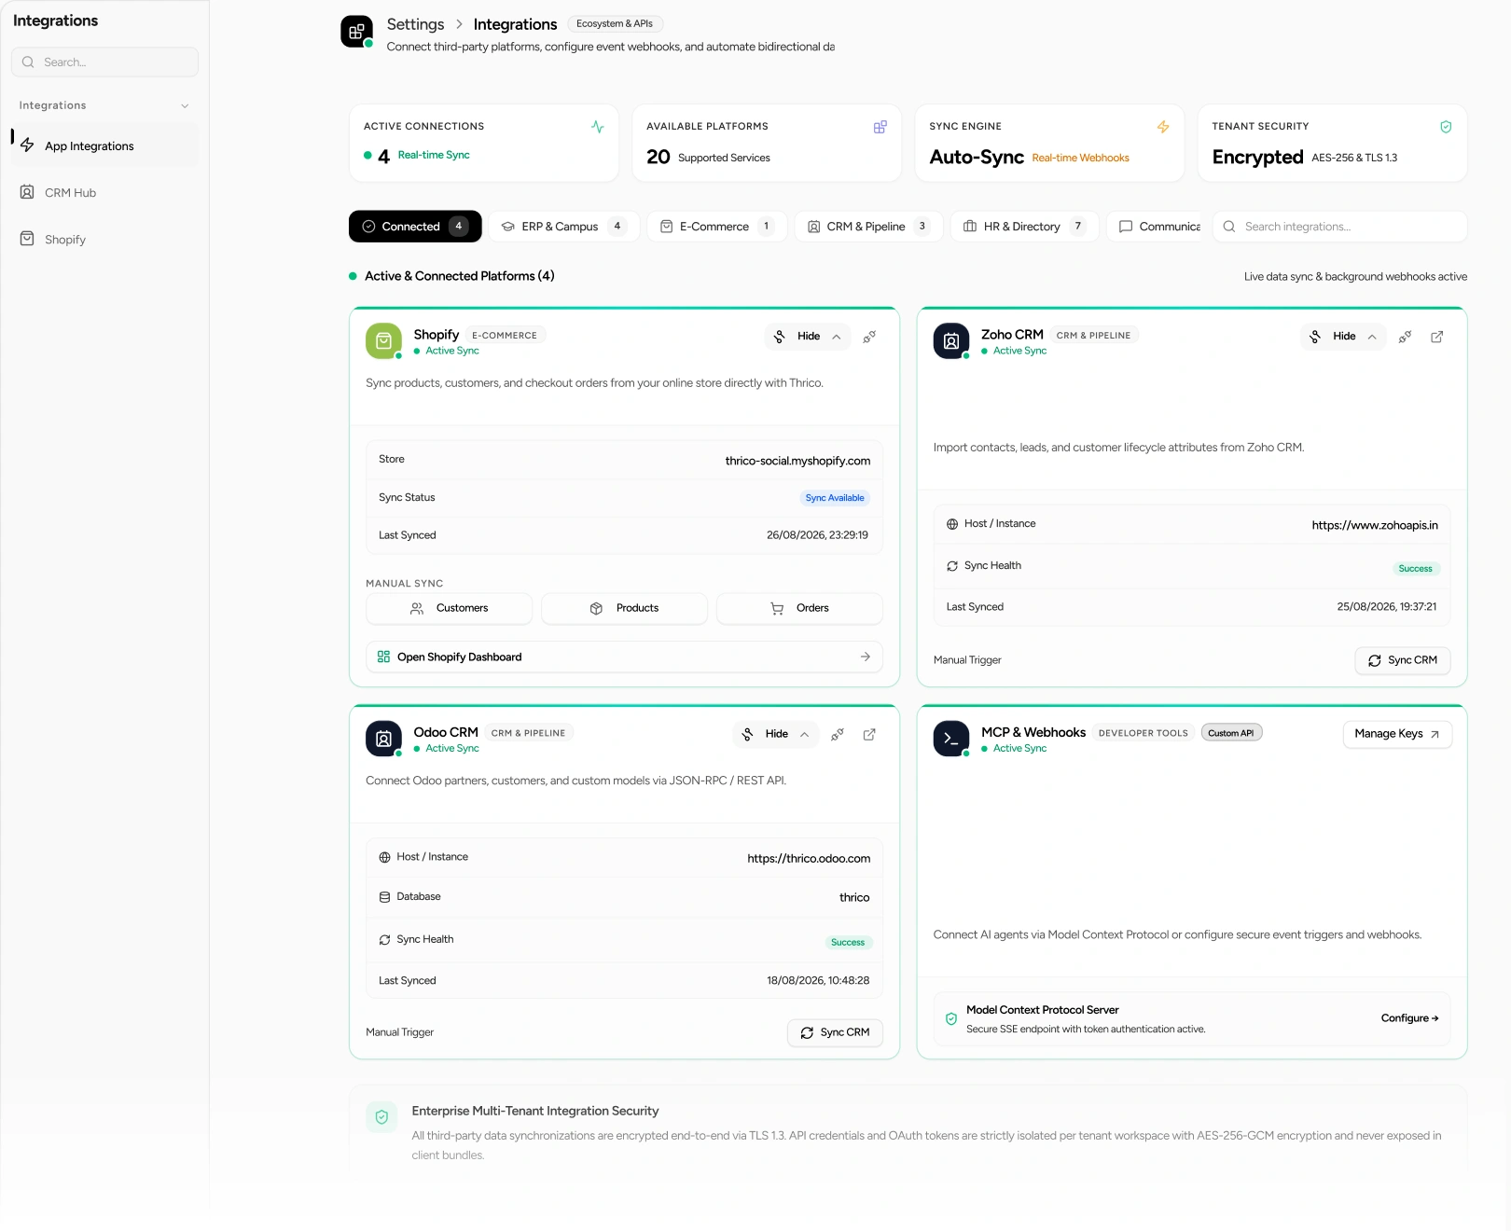
Task: Toggle Hide on the Zoho CRM card
Action: tap(1343, 337)
